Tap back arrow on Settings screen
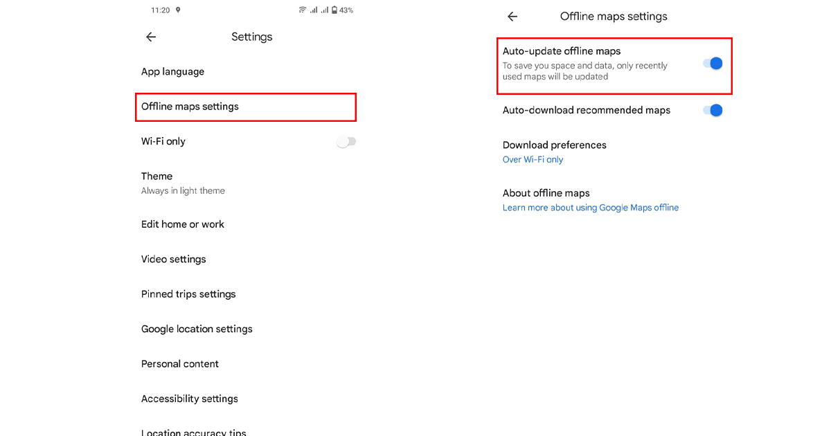This screenshot has height=436, width=831. pyautogui.click(x=151, y=37)
